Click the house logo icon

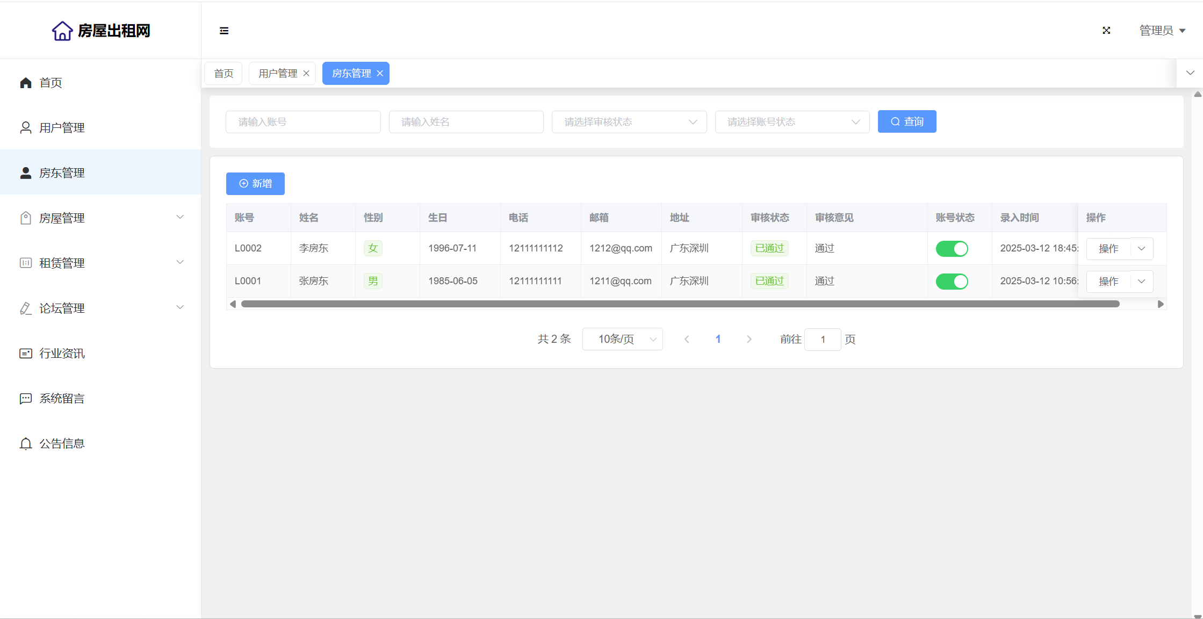[62, 31]
